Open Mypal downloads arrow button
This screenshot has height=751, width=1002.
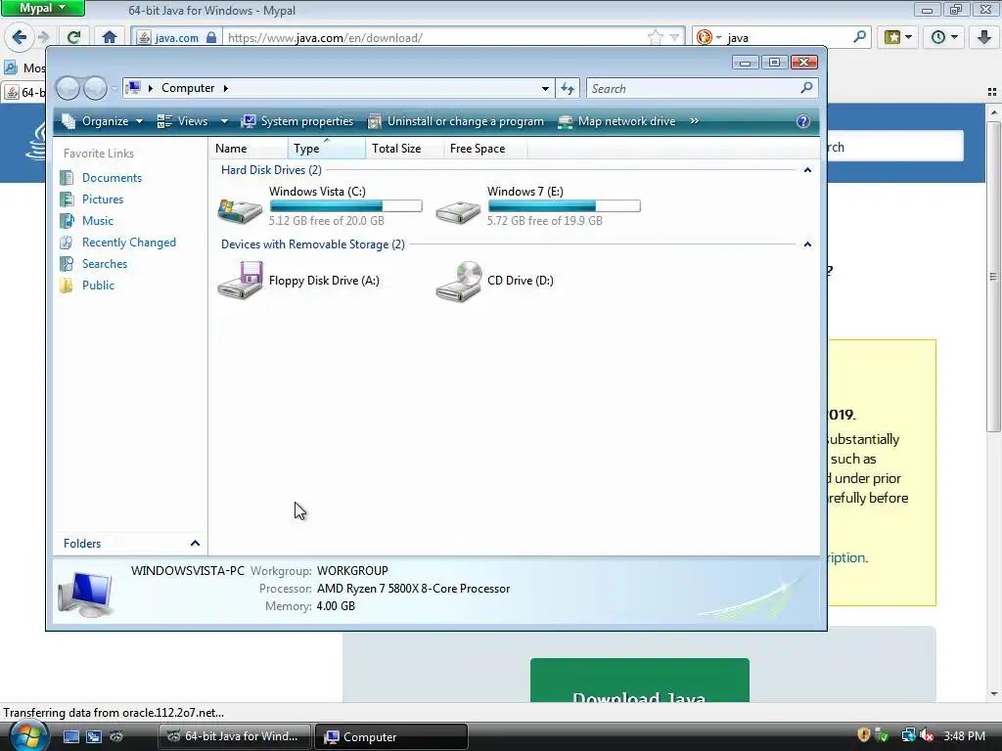click(984, 37)
